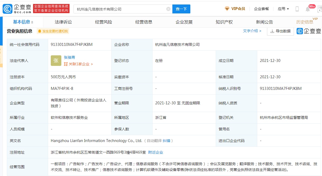Click the organization code MA7F4PJK-8
The width and height of the screenshot is (322, 176).
(x=62, y=89)
